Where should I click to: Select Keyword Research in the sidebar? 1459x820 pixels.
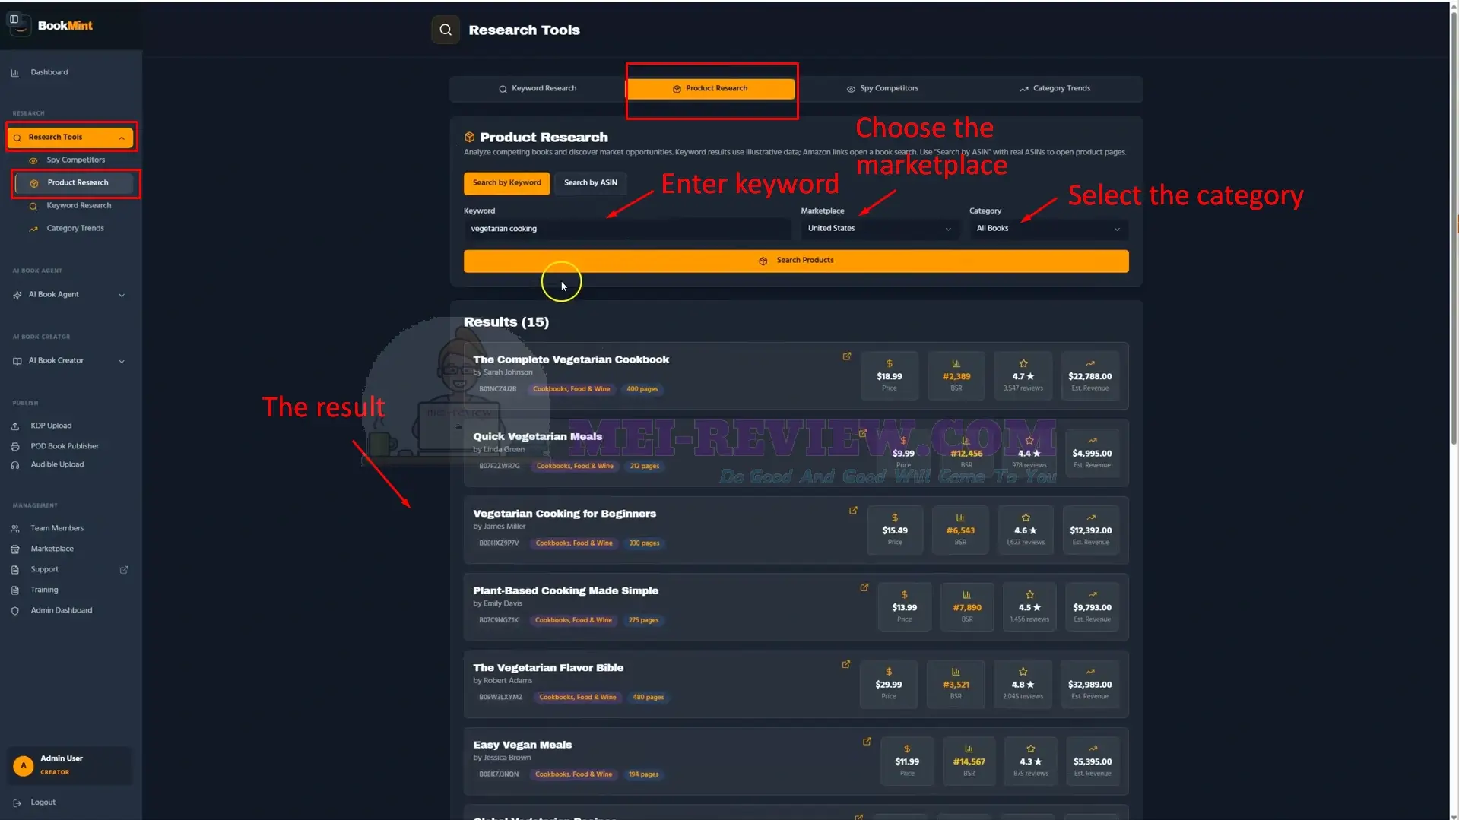[78, 206]
